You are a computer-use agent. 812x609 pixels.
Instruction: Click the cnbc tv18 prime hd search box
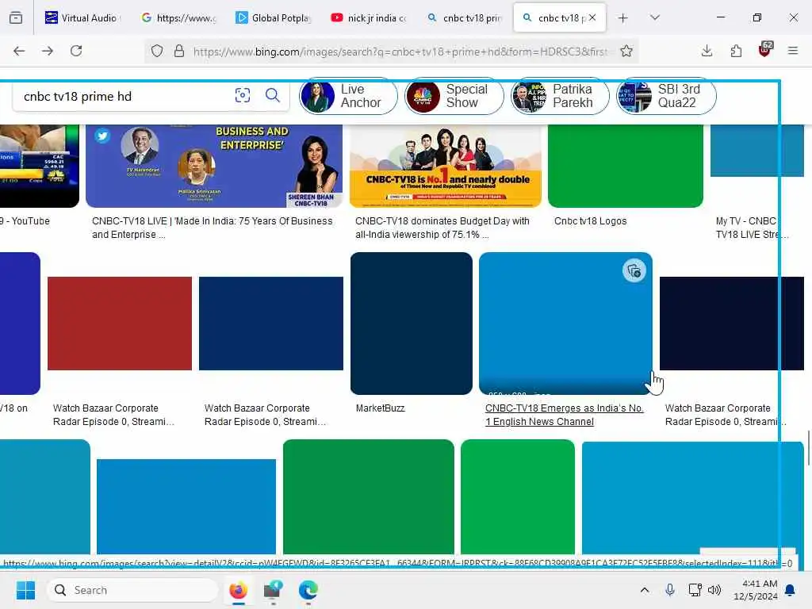point(123,96)
